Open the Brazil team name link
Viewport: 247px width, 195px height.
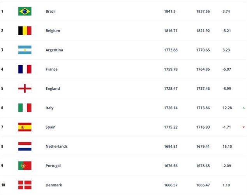[51, 11]
